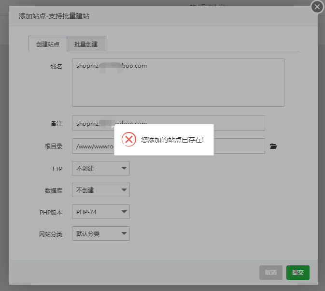Screen dimensions: 325x291
Task: Open the 网站分类 dropdown showing 默认分类
Action: pyautogui.click(x=101, y=233)
